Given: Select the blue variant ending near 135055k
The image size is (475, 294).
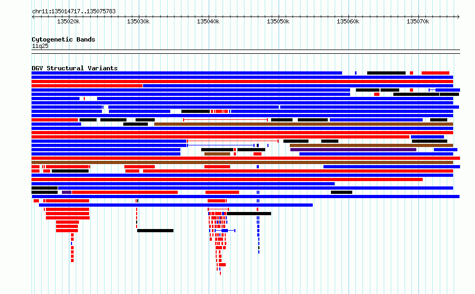Looking at the screenshot, I should [176, 205].
